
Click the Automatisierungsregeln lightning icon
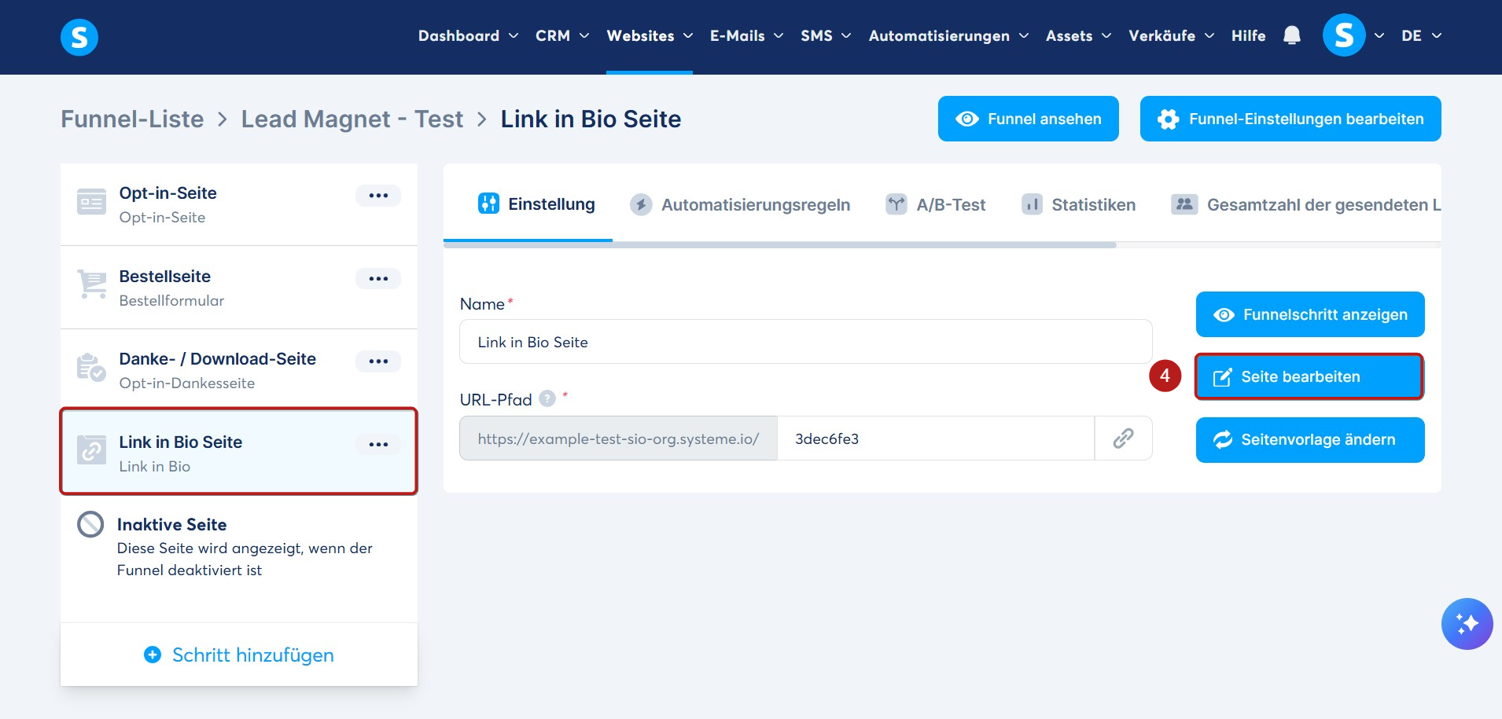coord(641,205)
